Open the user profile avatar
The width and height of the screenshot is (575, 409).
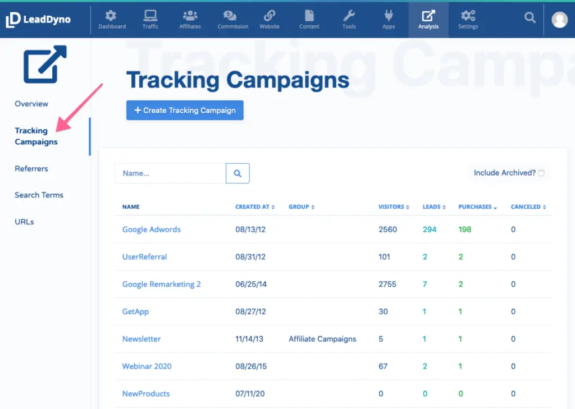tap(559, 20)
